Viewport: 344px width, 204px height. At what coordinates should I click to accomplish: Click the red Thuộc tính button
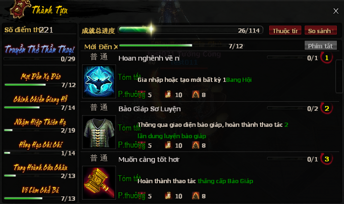285,30
